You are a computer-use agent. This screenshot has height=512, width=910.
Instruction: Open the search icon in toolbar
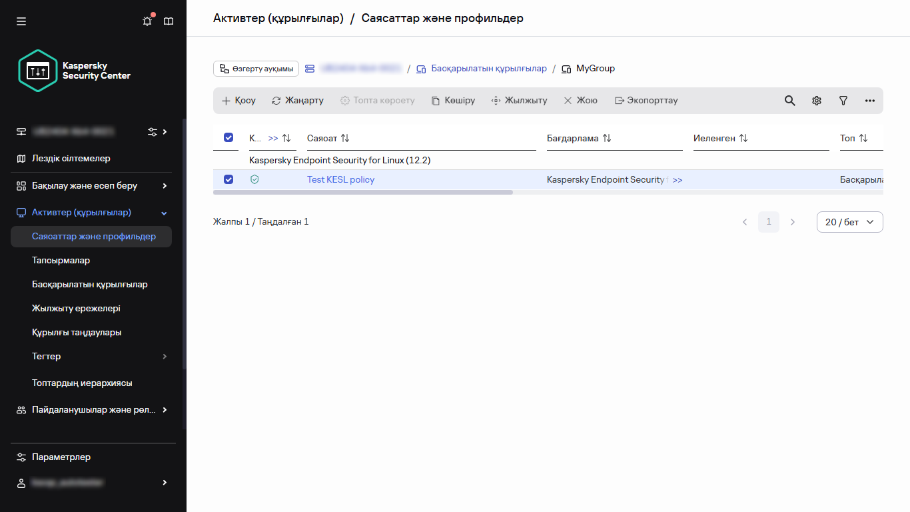coord(789,101)
